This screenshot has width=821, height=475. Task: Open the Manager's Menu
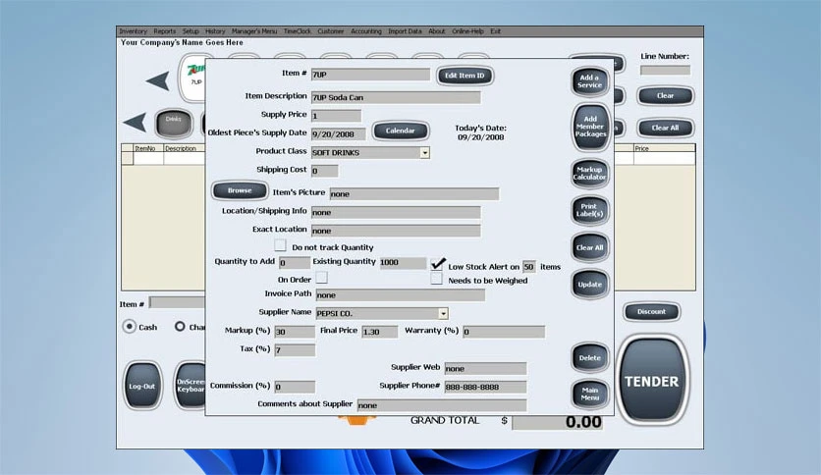[x=254, y=31]
